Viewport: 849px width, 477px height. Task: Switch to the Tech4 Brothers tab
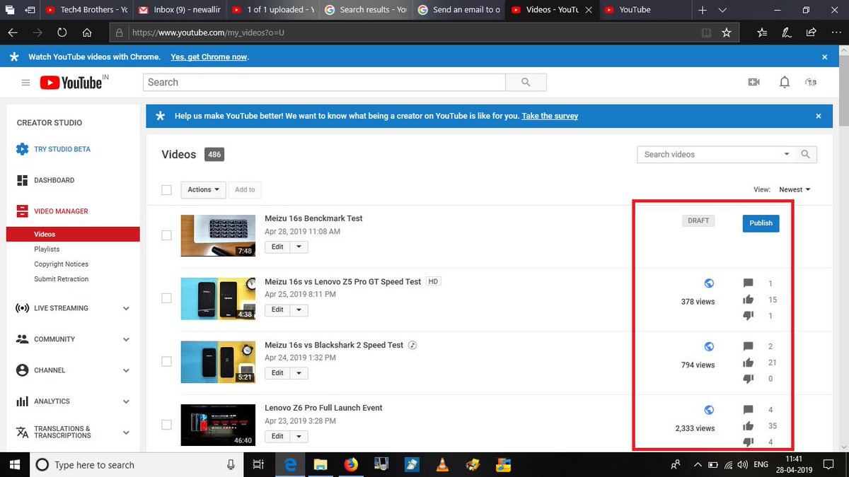point(86,10)
